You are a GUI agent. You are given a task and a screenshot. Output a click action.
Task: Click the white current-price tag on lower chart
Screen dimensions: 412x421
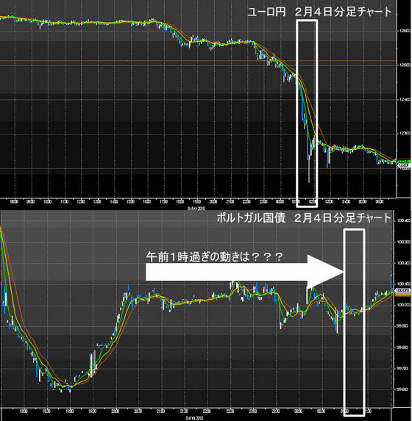tap(402, 291)
